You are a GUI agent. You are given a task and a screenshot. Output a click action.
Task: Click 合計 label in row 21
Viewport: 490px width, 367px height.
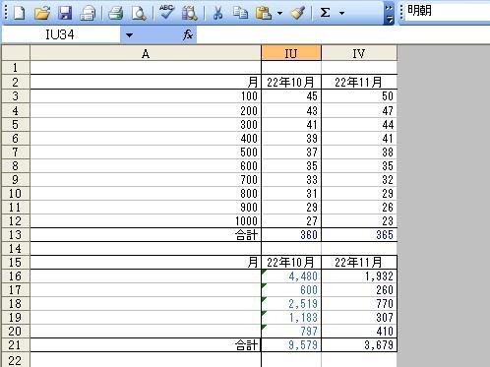247,345
